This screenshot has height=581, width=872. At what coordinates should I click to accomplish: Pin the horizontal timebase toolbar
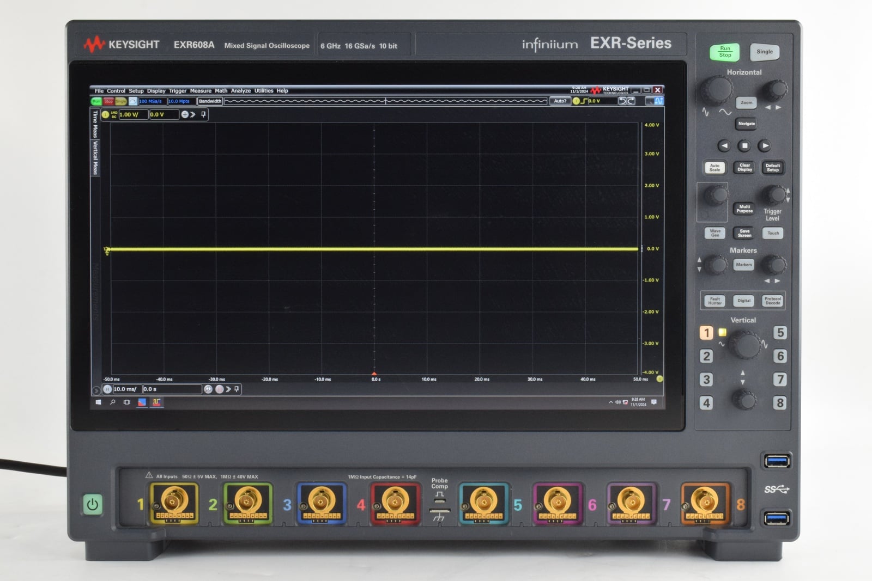click(237, 389)
